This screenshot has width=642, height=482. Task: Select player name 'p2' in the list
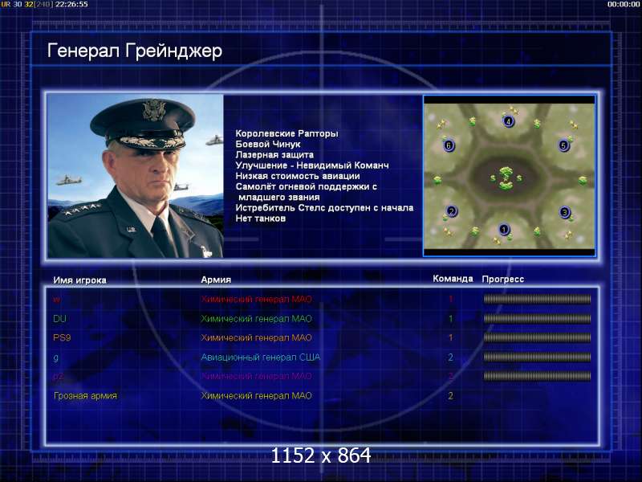[x=58, y=377]
